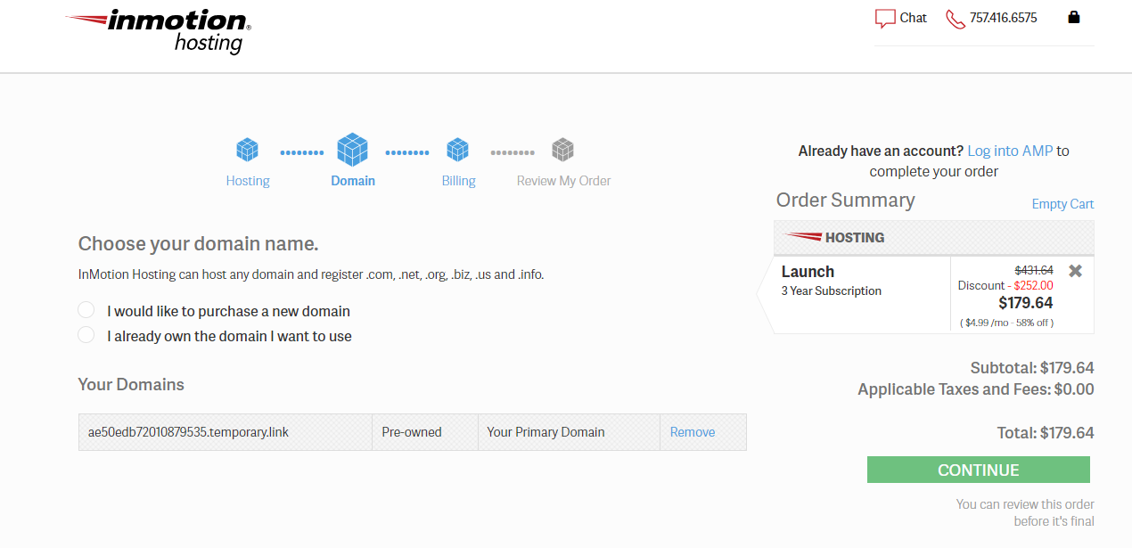Screen dimensions: 1132x548
Task: Click the black padlock secure icon
Action: [x=1074, y=17]
